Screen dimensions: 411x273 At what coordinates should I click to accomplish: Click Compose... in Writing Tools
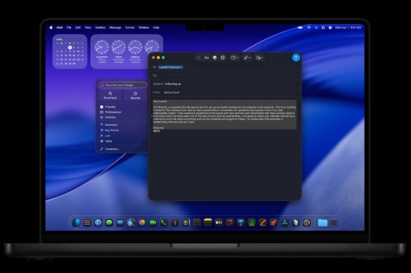(x=110, y=149)
